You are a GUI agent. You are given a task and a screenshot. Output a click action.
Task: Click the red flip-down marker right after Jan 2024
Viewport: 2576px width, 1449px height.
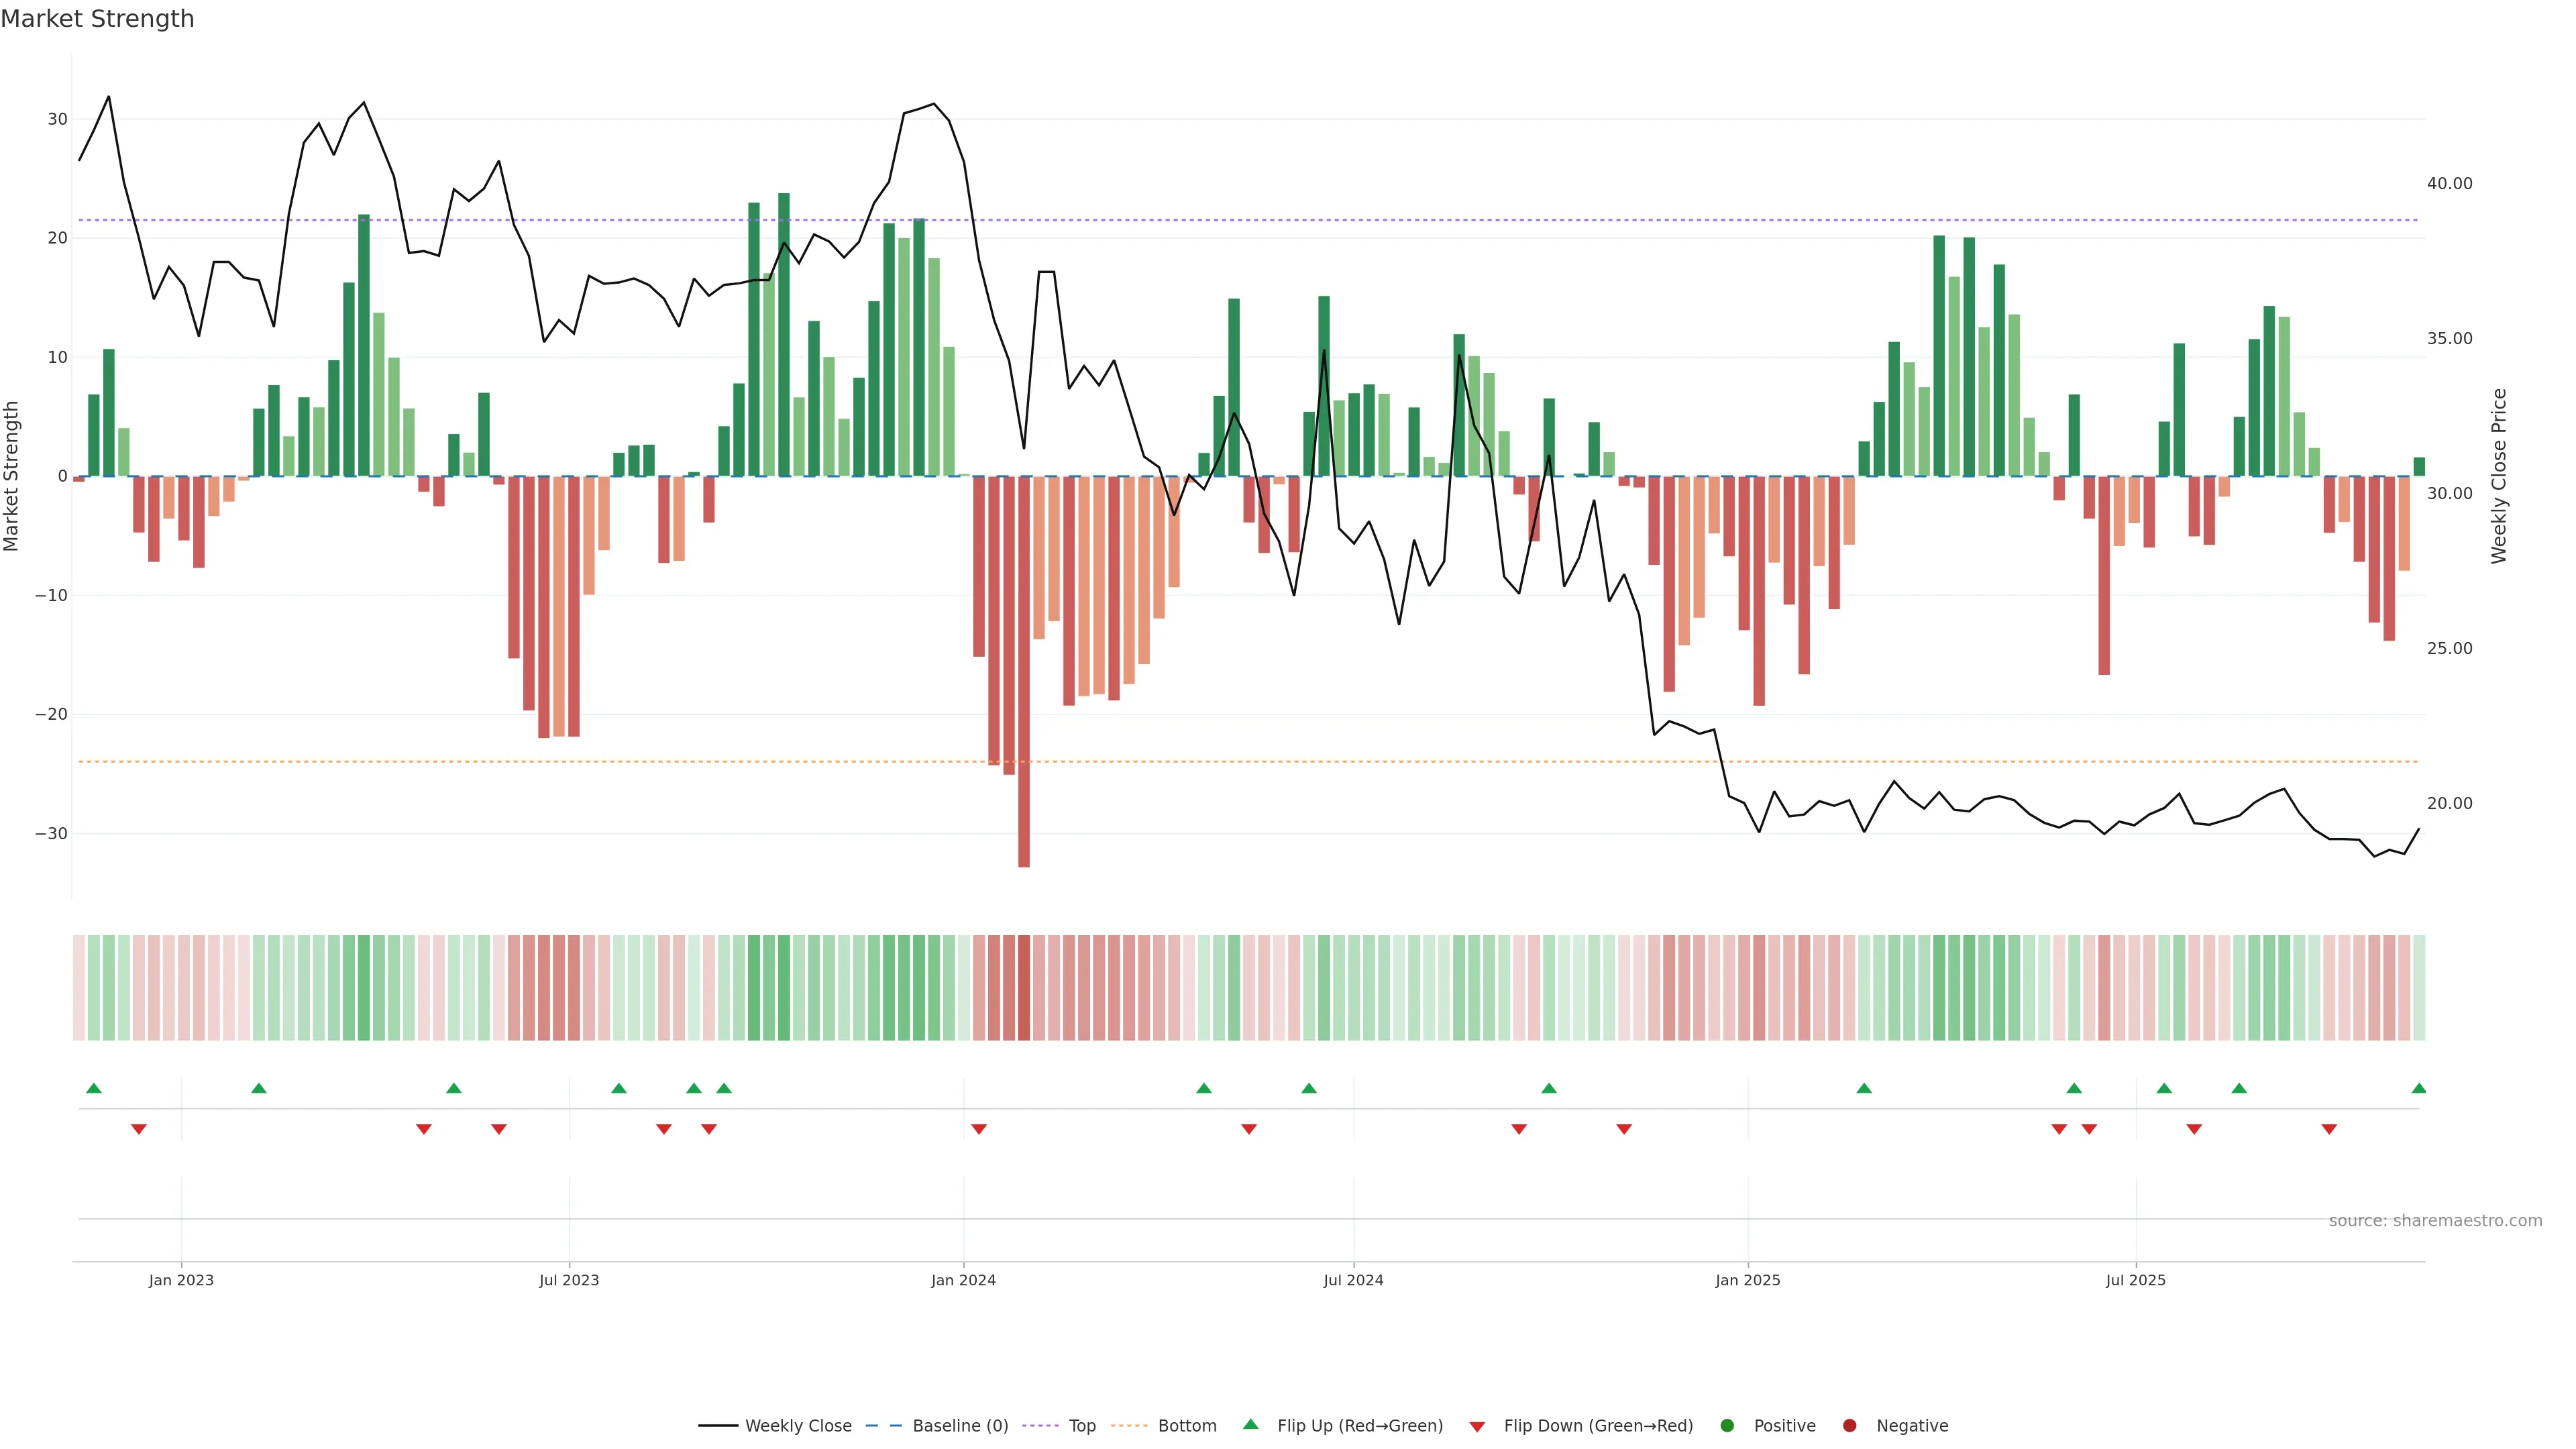979,1129
